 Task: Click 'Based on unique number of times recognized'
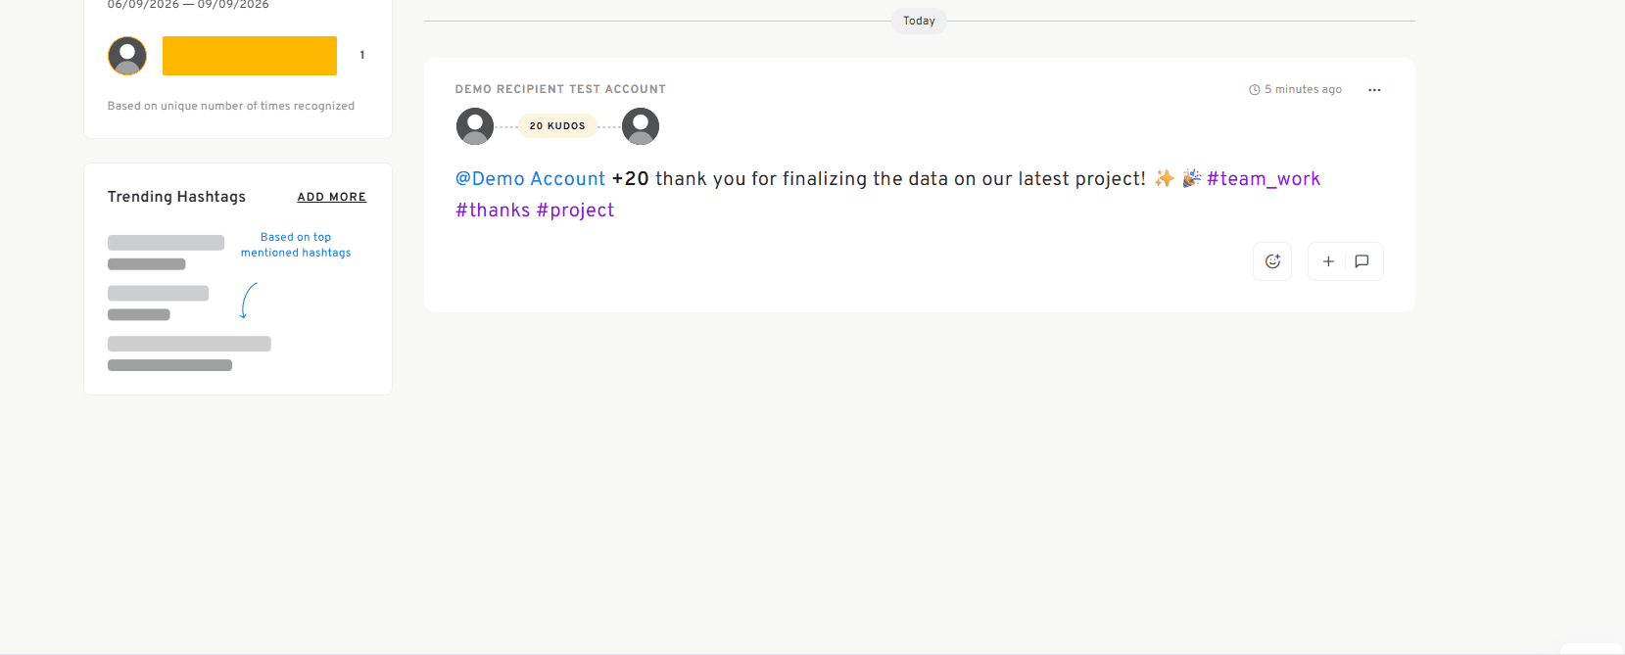231,106
